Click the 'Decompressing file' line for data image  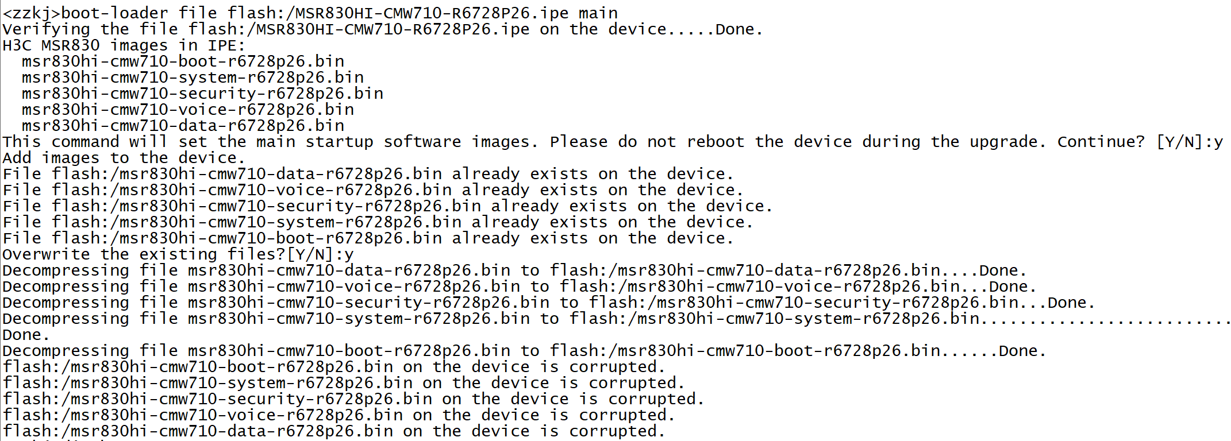pyautogui.click(x=514, y=270)
